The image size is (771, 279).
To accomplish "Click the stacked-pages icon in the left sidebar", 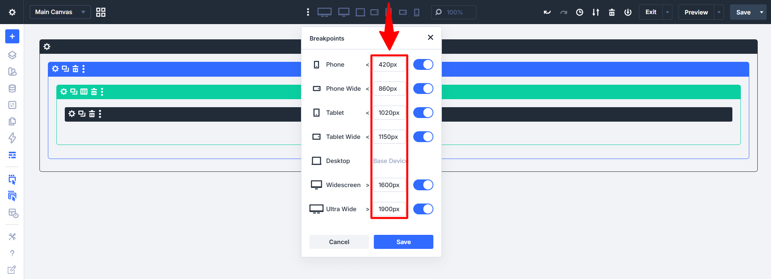I will pyautogui.click(x=12, y=121).
